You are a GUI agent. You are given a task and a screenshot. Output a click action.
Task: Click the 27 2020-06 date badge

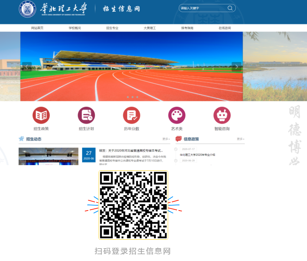(89, 155)
